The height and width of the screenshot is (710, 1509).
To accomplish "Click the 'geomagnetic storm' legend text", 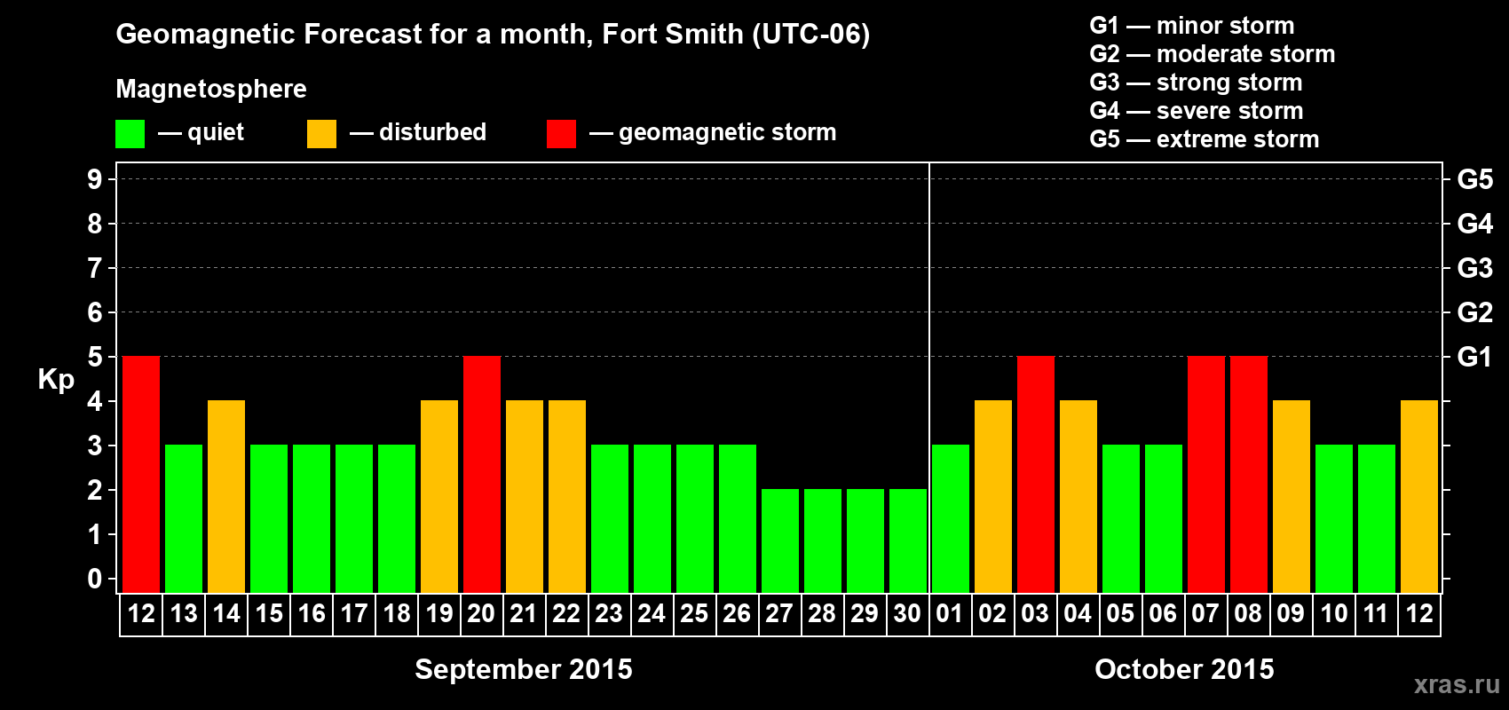I will tap(727, 132).
